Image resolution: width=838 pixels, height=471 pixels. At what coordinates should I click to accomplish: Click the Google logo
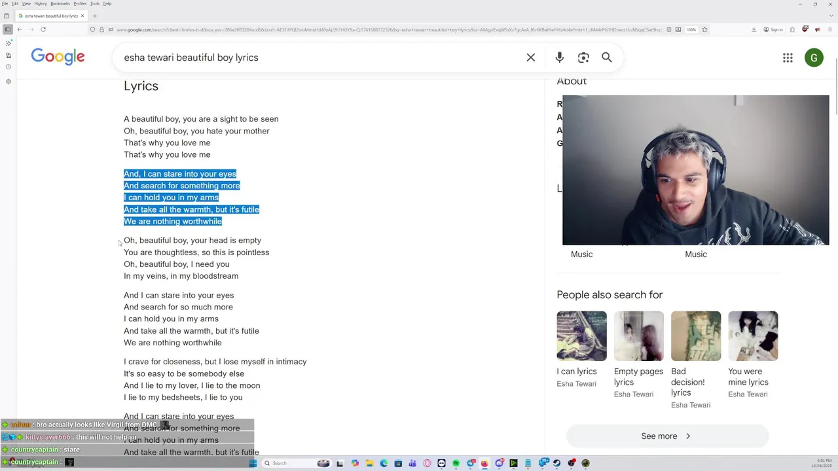click(x=58, y=57)
